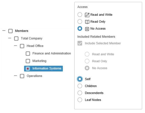Select the Children related members option

point(80,86)
